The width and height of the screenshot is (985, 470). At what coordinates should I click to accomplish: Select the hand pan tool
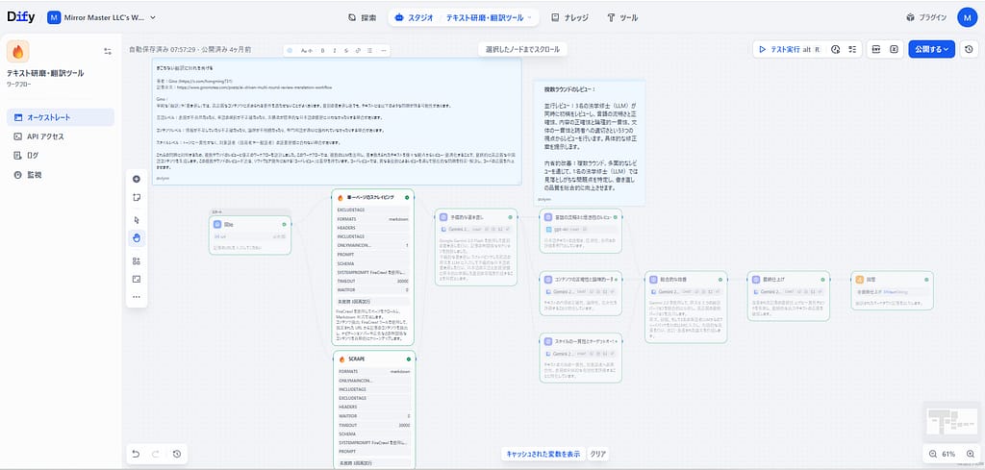tap(137, 238)
